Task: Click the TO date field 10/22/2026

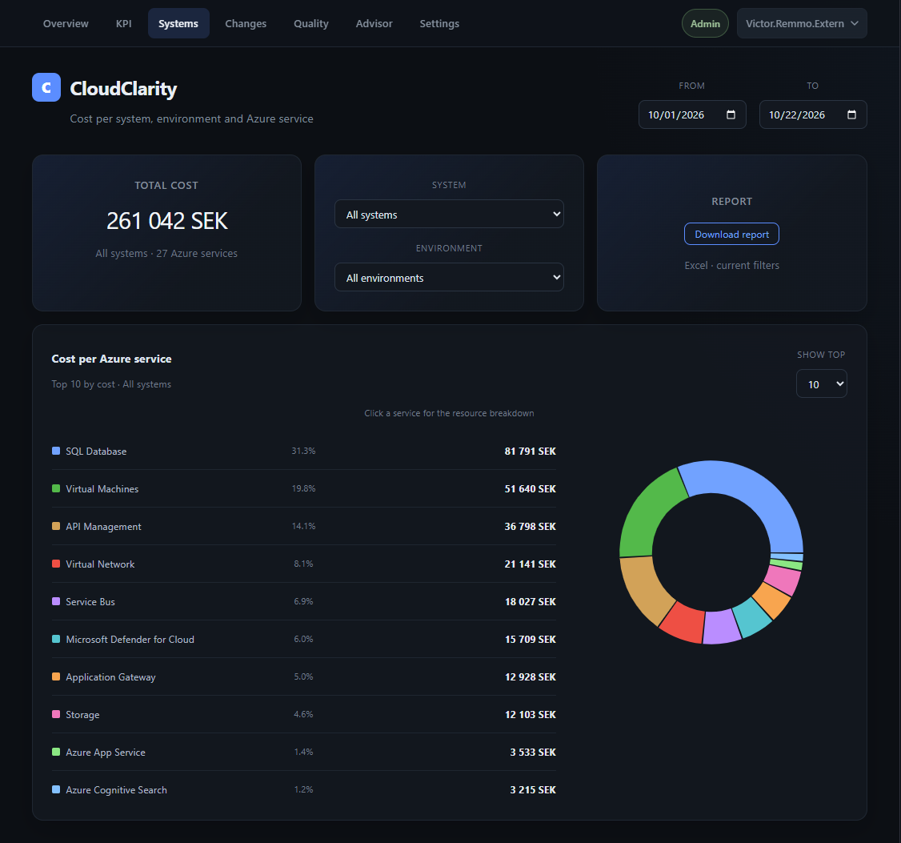Action: (x=812, y=114)
